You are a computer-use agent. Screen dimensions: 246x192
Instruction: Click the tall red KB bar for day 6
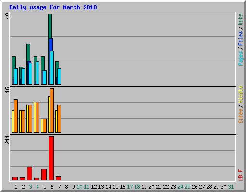coord(51,158)
